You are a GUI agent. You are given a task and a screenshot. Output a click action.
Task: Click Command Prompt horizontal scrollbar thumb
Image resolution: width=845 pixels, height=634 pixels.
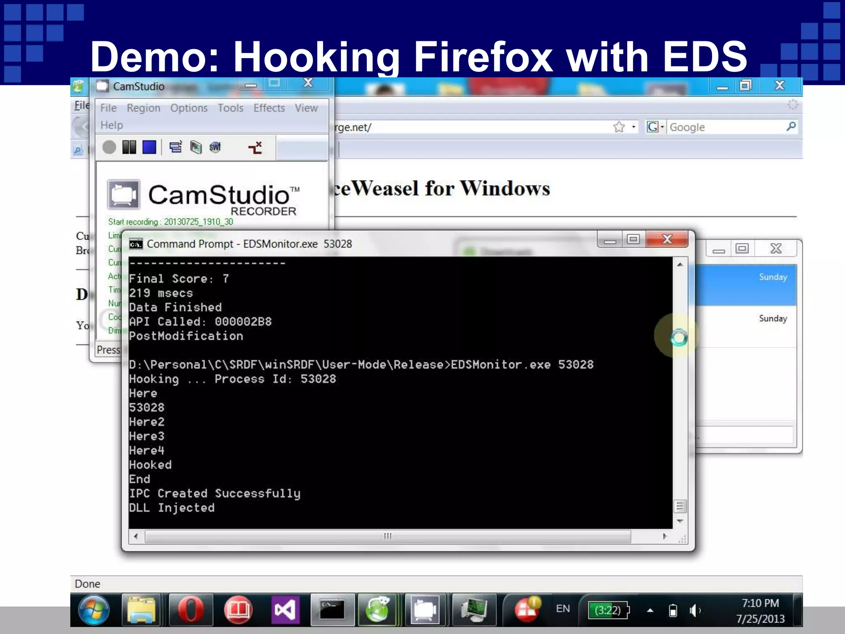point(388,536)
